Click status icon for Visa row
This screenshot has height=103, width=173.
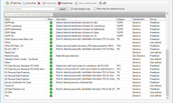click(x=51, y=96)
